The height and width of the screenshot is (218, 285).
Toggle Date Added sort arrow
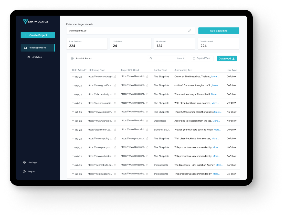[85, 70]
